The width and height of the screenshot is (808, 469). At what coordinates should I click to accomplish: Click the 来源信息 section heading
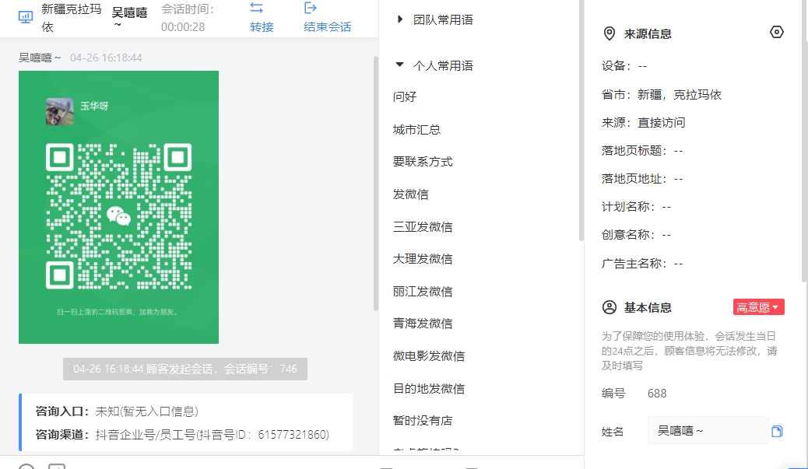pyautogui.click(x=648, y=34)
